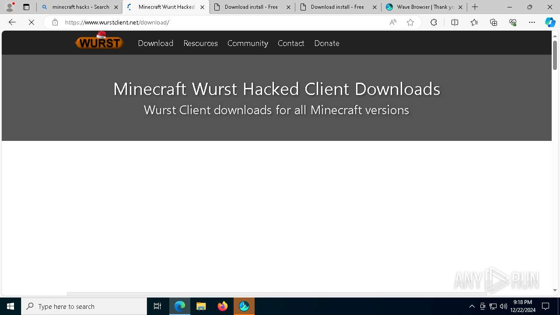
Task: Stop loading the current page
Action: (x=31, y=22)
